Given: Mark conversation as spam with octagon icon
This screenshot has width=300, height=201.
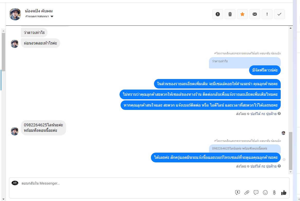Looking at the screenshot, I should pos(218,14).
